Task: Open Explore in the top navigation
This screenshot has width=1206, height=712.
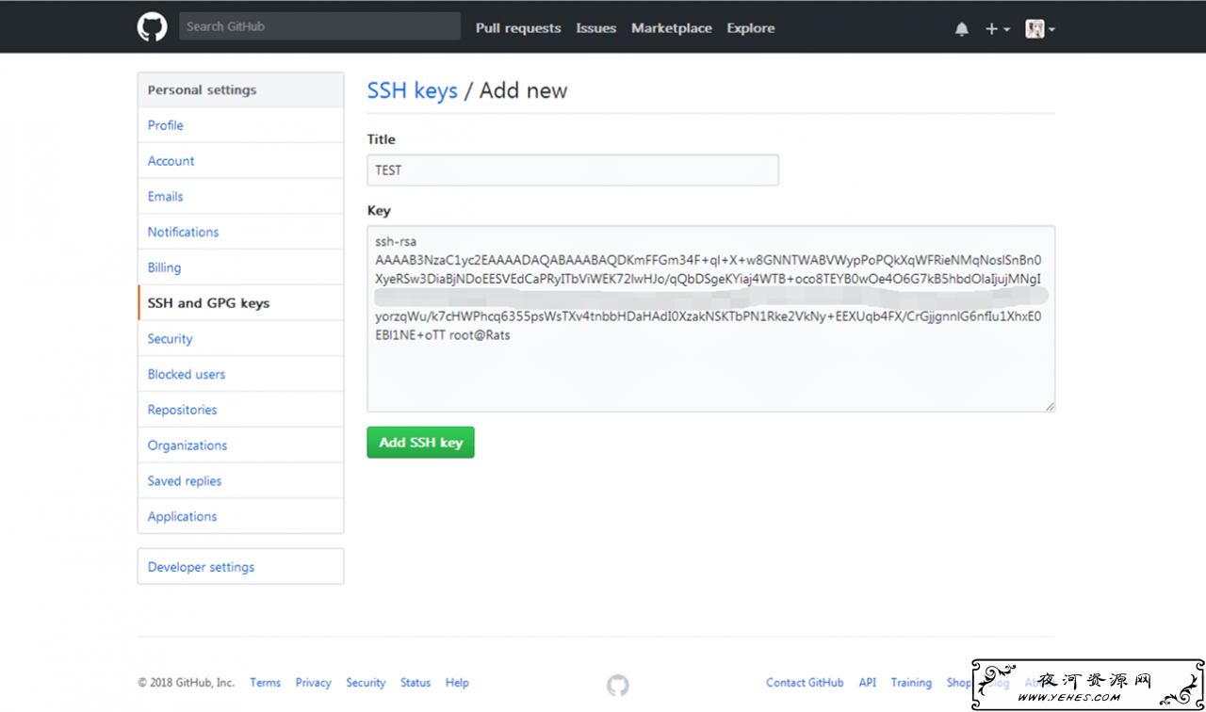Action: click(751, 28)
